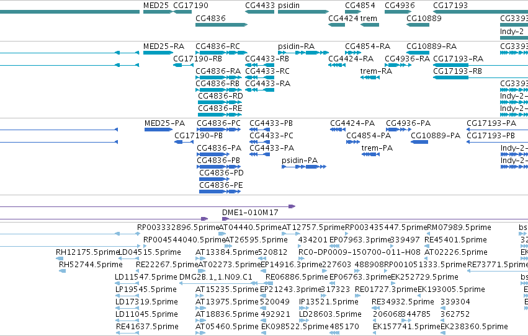Select the CG10889 gene label

pyautogui.click(x=424, y=18)
